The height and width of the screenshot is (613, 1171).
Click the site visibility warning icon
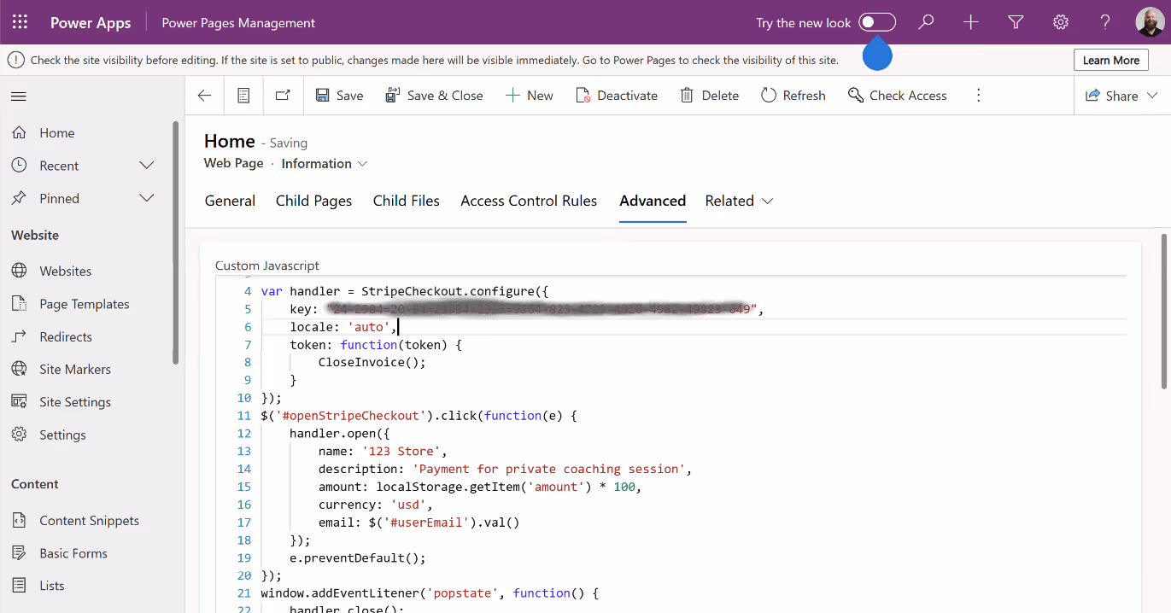[15, 60]
